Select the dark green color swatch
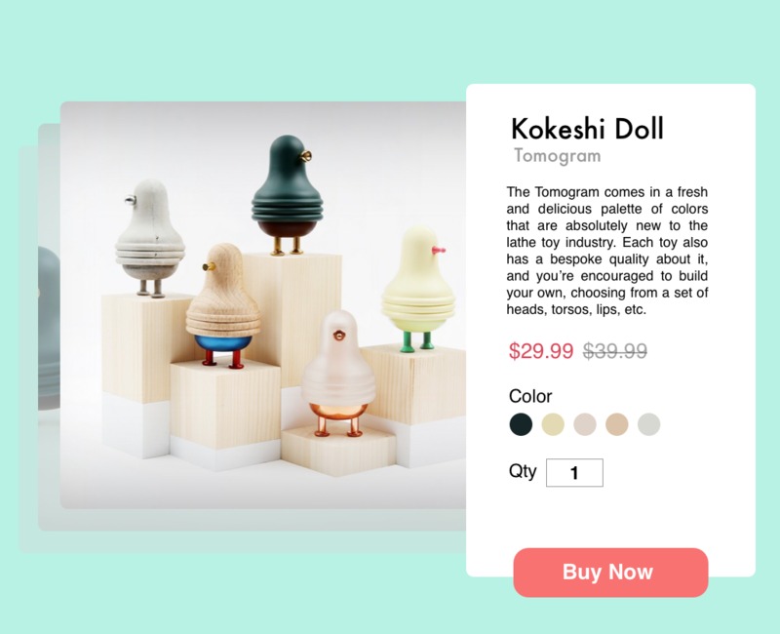The width and height of the screenshot is (780, 634). [x=521, y=424]
